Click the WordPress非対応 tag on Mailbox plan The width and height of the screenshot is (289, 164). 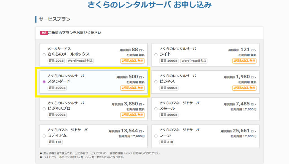[80, 61]
